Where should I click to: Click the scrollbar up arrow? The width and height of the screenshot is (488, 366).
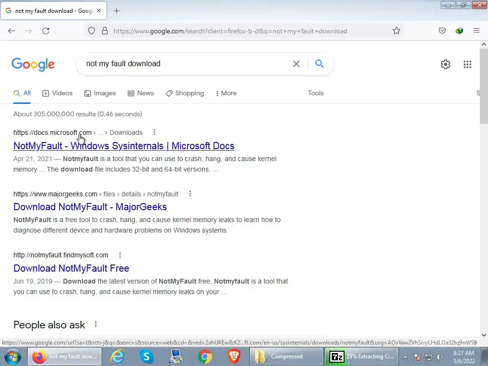click(484, 44)
